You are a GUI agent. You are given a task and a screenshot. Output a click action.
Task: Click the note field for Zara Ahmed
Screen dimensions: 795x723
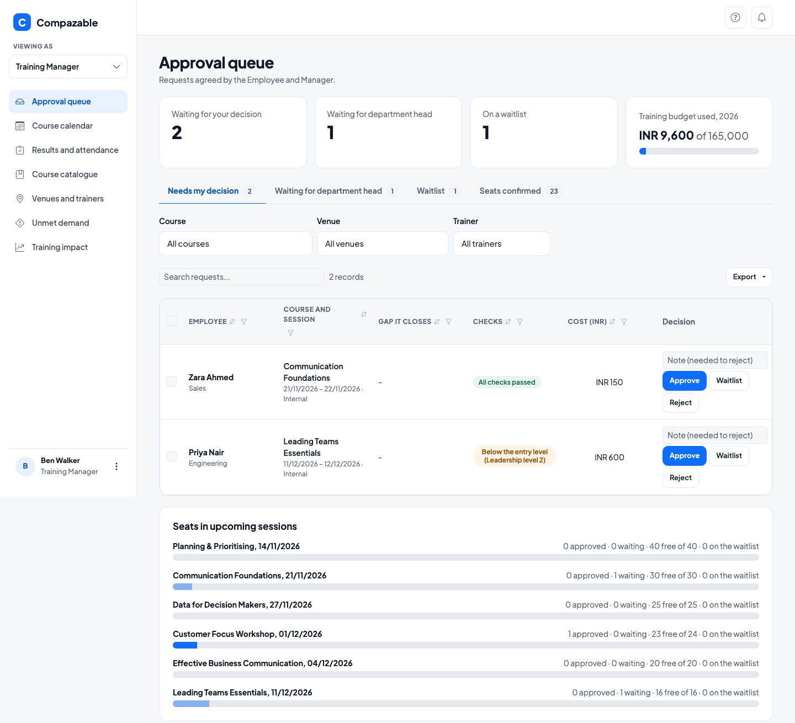coord(715,360)
